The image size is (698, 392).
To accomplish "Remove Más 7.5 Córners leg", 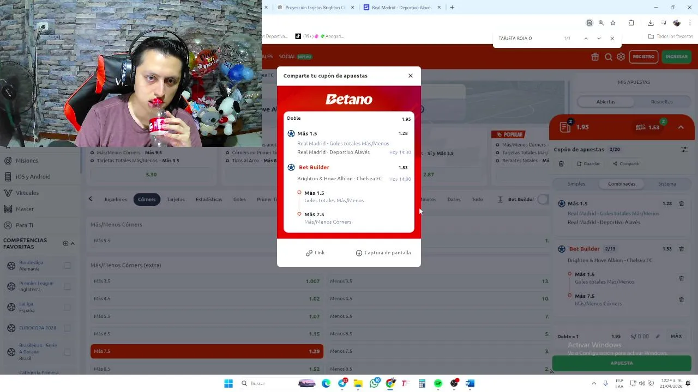I will point(681,299).
